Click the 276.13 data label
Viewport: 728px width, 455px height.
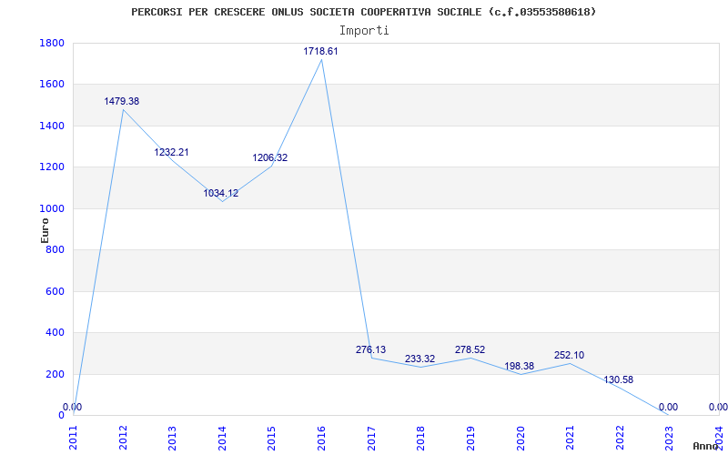tap(370, 350)
